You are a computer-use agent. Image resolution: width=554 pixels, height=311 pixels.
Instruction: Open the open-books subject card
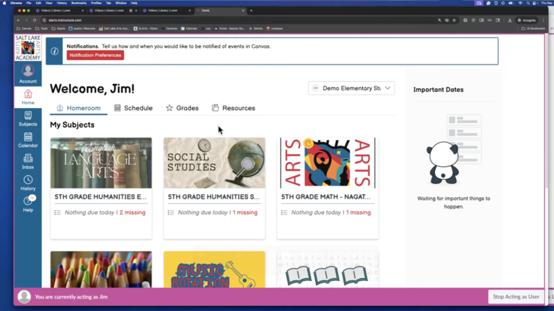pyautogui.click(x=328, y=269)
